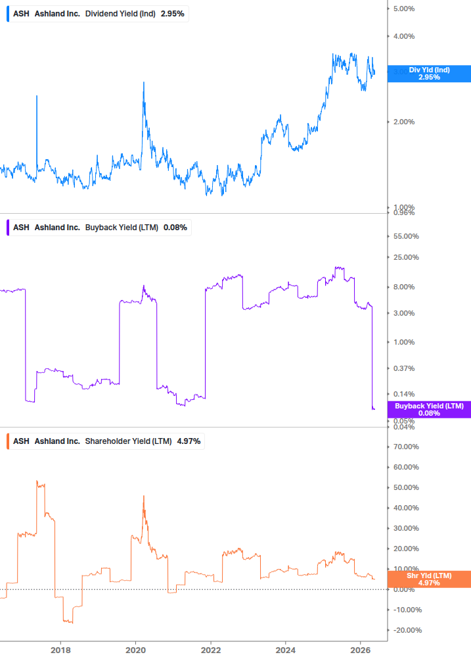Click the 4.00% tick on dividend yield axis
The image size is (471, 661).
(404, 37)
